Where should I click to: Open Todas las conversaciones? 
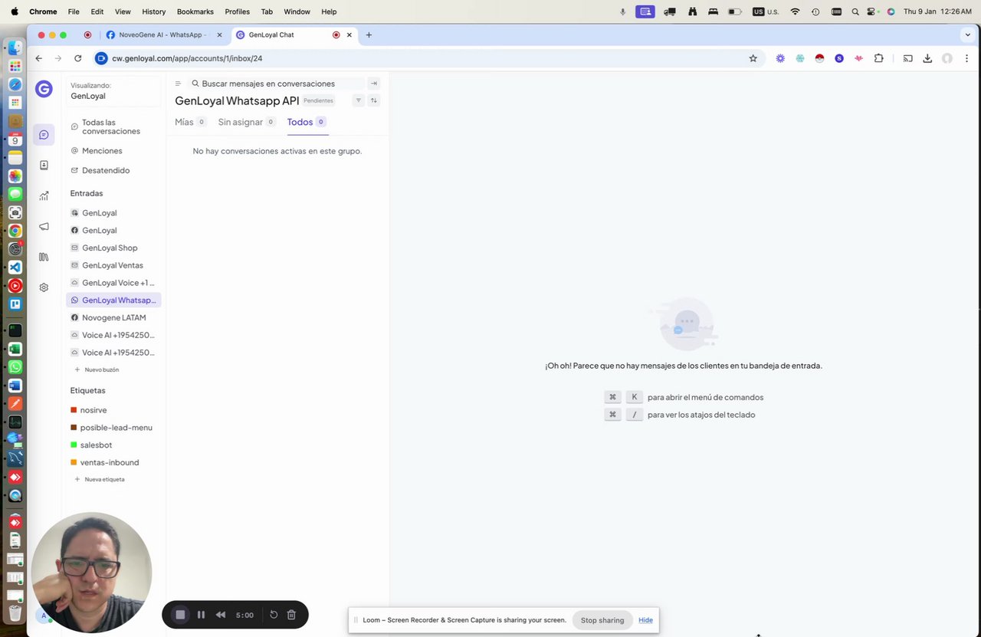coord(113,126)
